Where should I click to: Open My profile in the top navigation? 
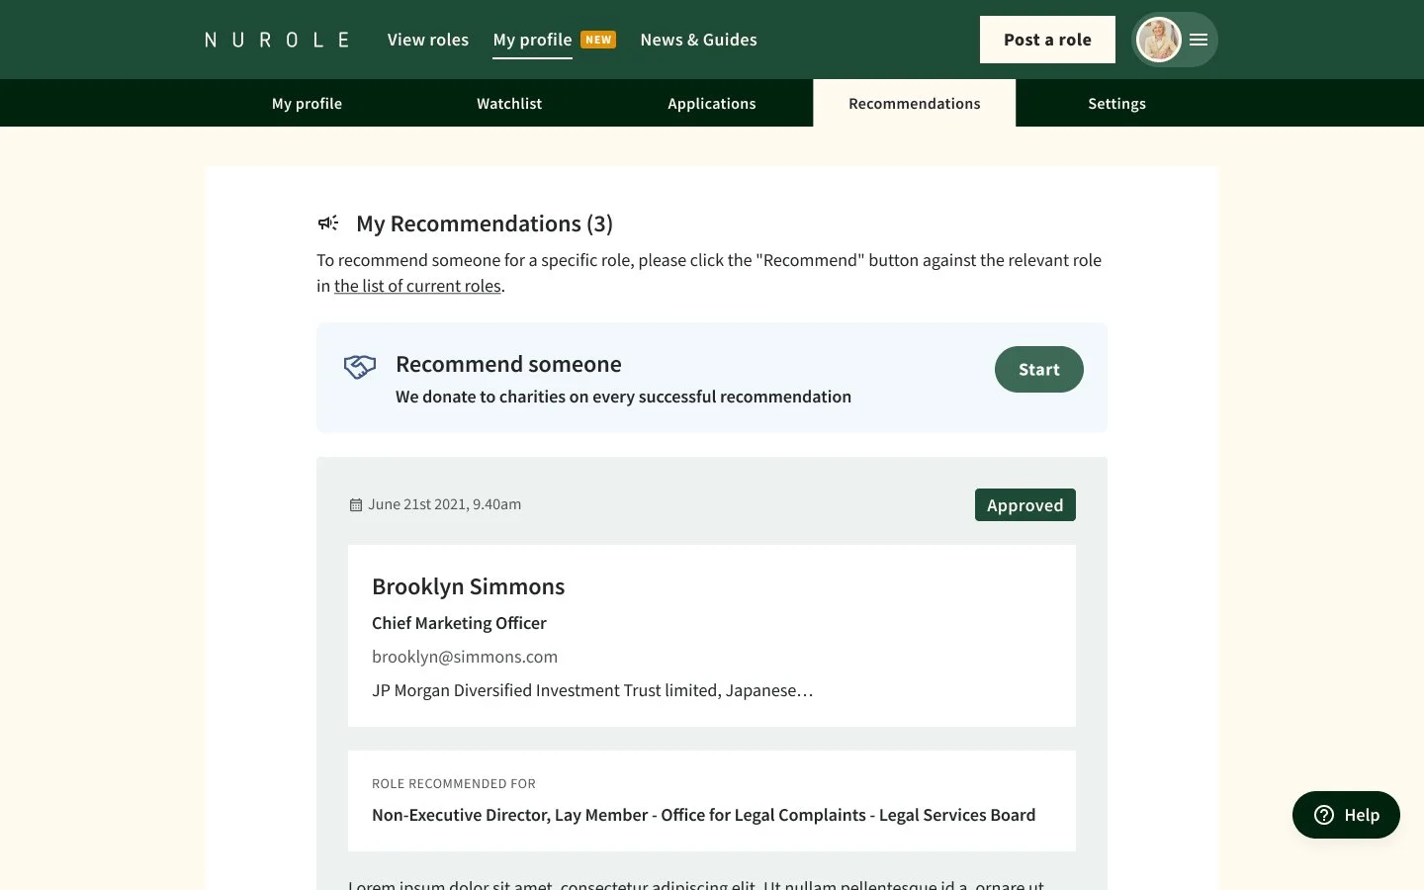[x=532, y=40]
